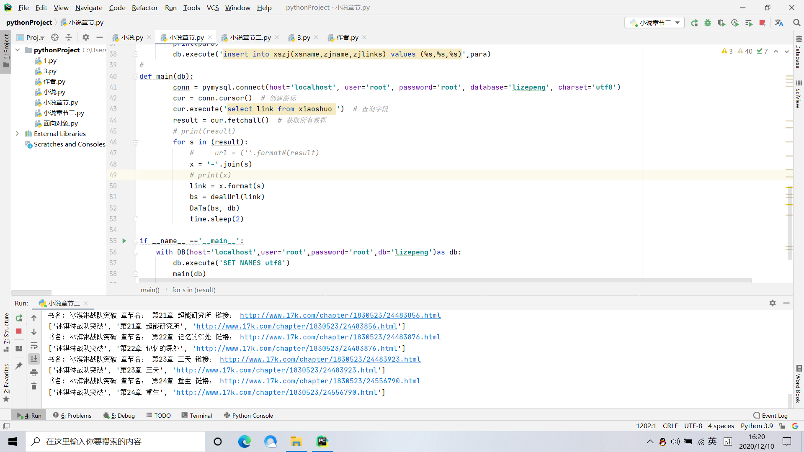Toggle soft-wrap in Run console

pyautogui.click(x=34, y=346)
